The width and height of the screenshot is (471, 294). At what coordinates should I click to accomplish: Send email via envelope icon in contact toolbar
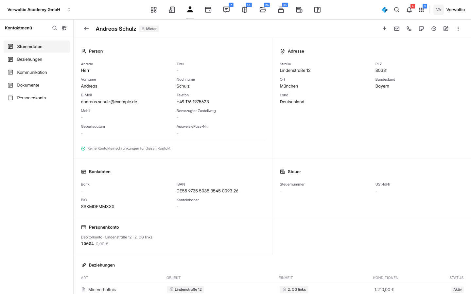tap(397, 29)
